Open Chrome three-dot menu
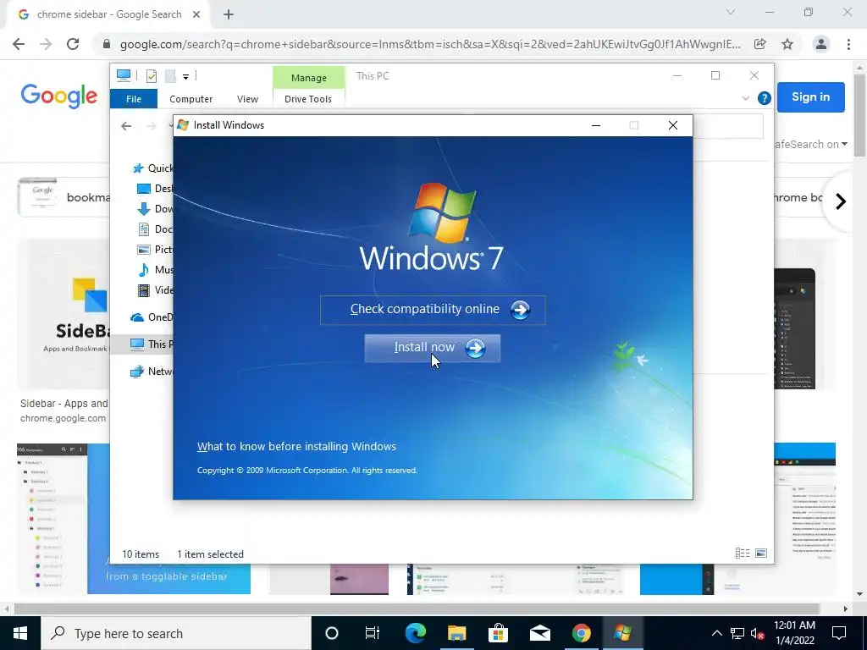 pos(848,44)
